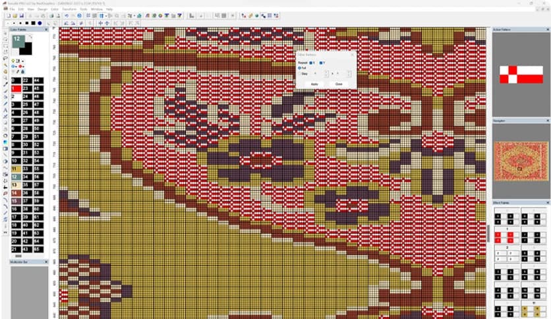Select the lasso tool in left toolbar
This screenshot has width=551, height=319.
(5, 58)
